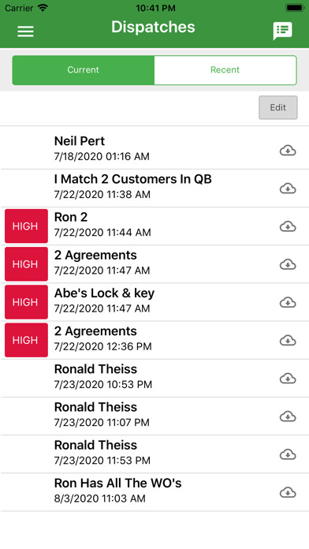
Task: Tap HIGH badge for Abe's Lock & key
Action: (x=26, y=302)
